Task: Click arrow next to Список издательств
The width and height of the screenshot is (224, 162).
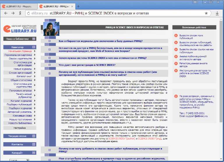Action: coord(35,59)
